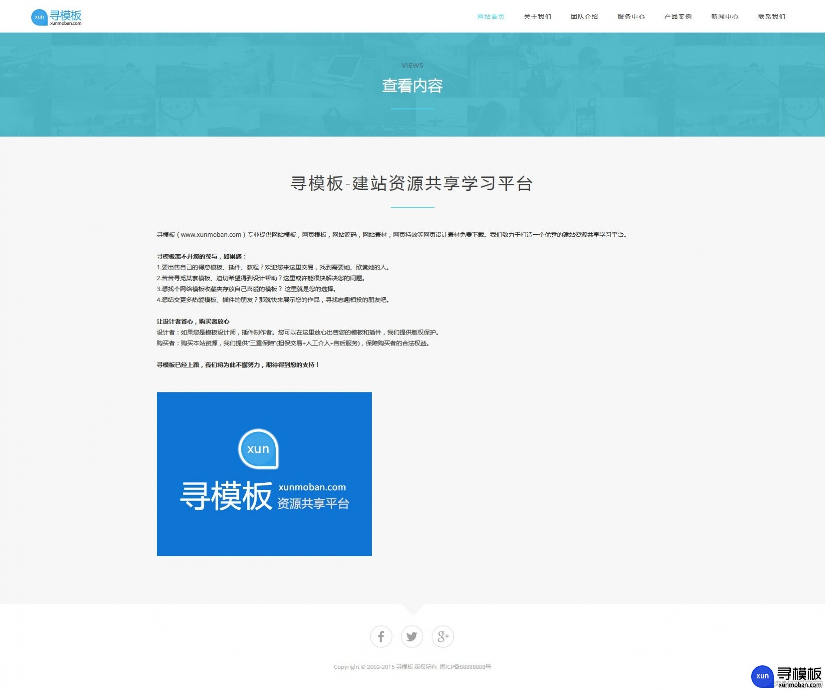Viewport: 825px width, 691px height.
Task: Open the Twitter social icon
Action: pos(412,637)
